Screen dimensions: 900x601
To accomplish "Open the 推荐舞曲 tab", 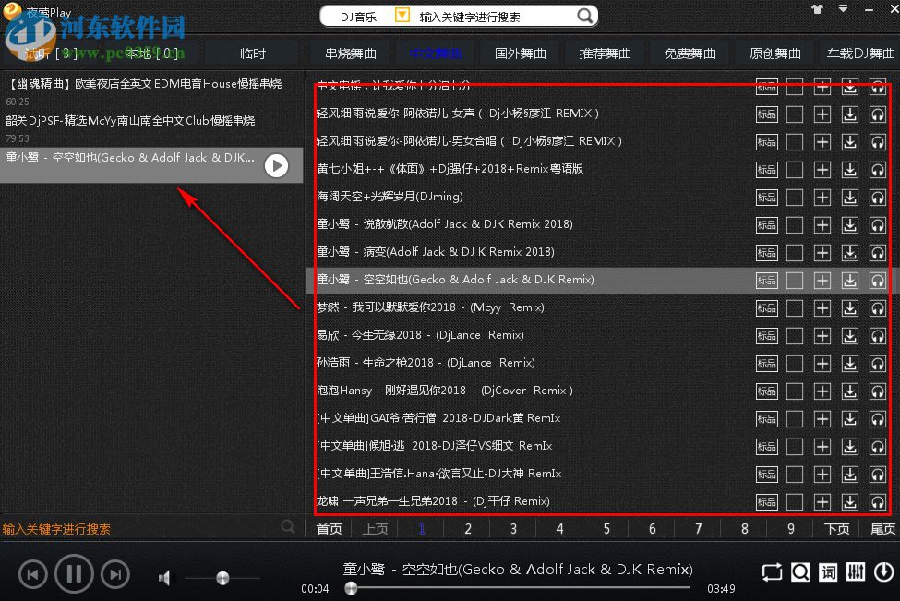I will click(605, 54).
